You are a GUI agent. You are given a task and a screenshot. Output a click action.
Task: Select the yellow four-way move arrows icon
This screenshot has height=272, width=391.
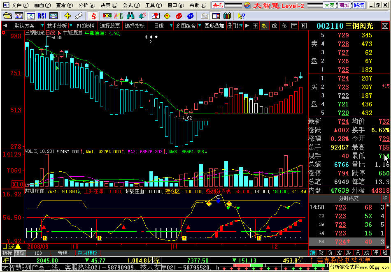(x=67, y=16)
